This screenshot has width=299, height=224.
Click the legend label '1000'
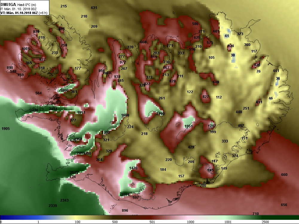190,222
